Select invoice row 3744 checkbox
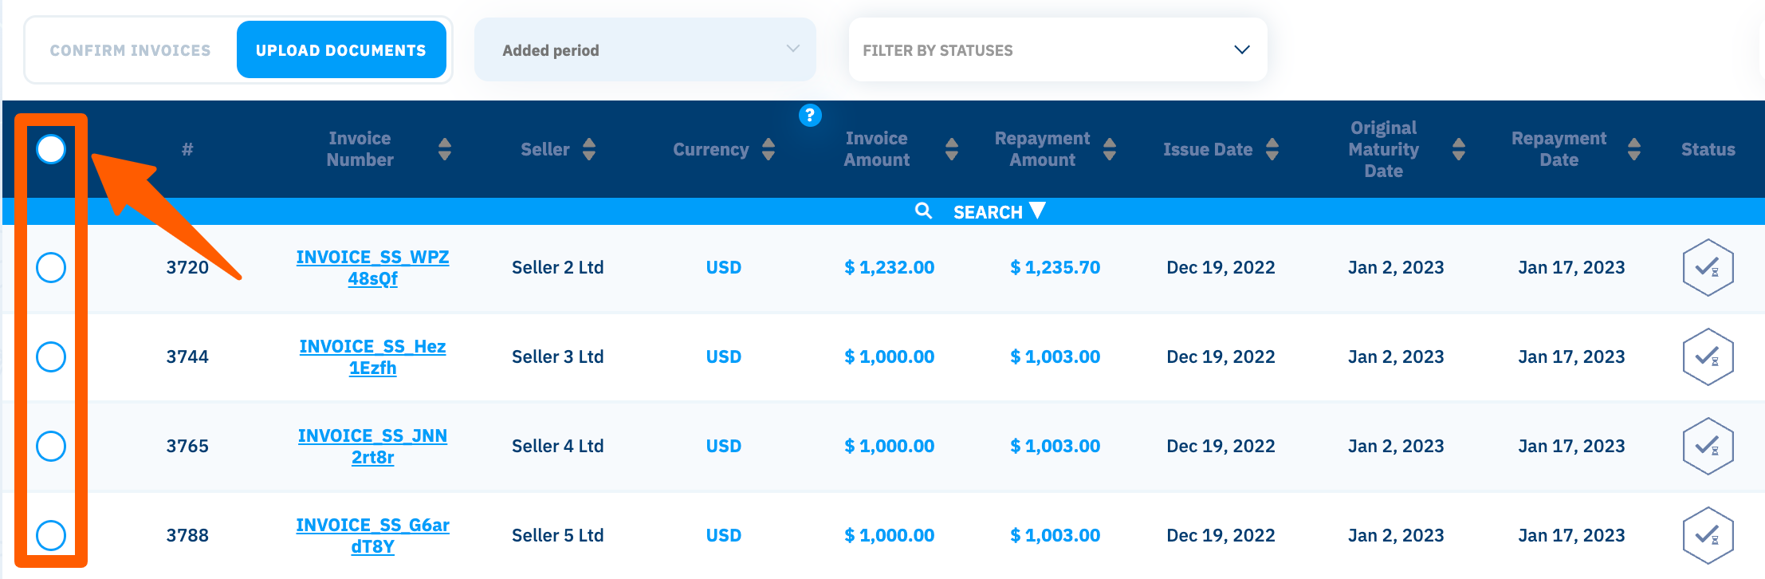 [x=51, y=356]
